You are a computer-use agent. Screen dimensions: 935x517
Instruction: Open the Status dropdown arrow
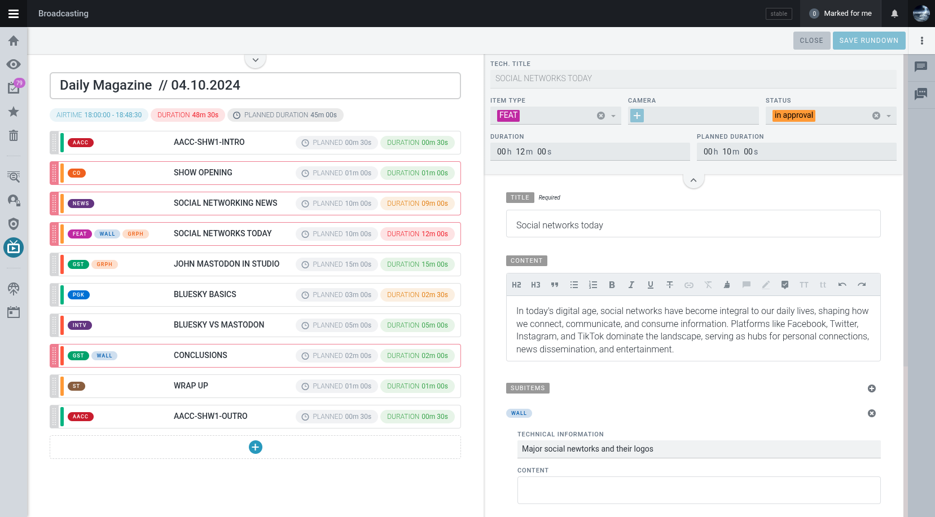889,116
